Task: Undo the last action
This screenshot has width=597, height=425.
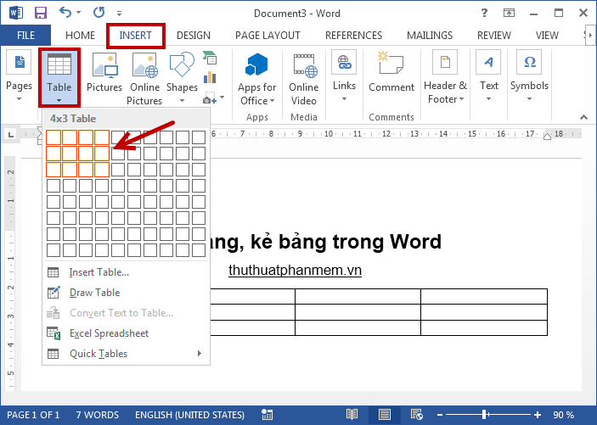Action: pyautogui.click(x=65, y=13)
